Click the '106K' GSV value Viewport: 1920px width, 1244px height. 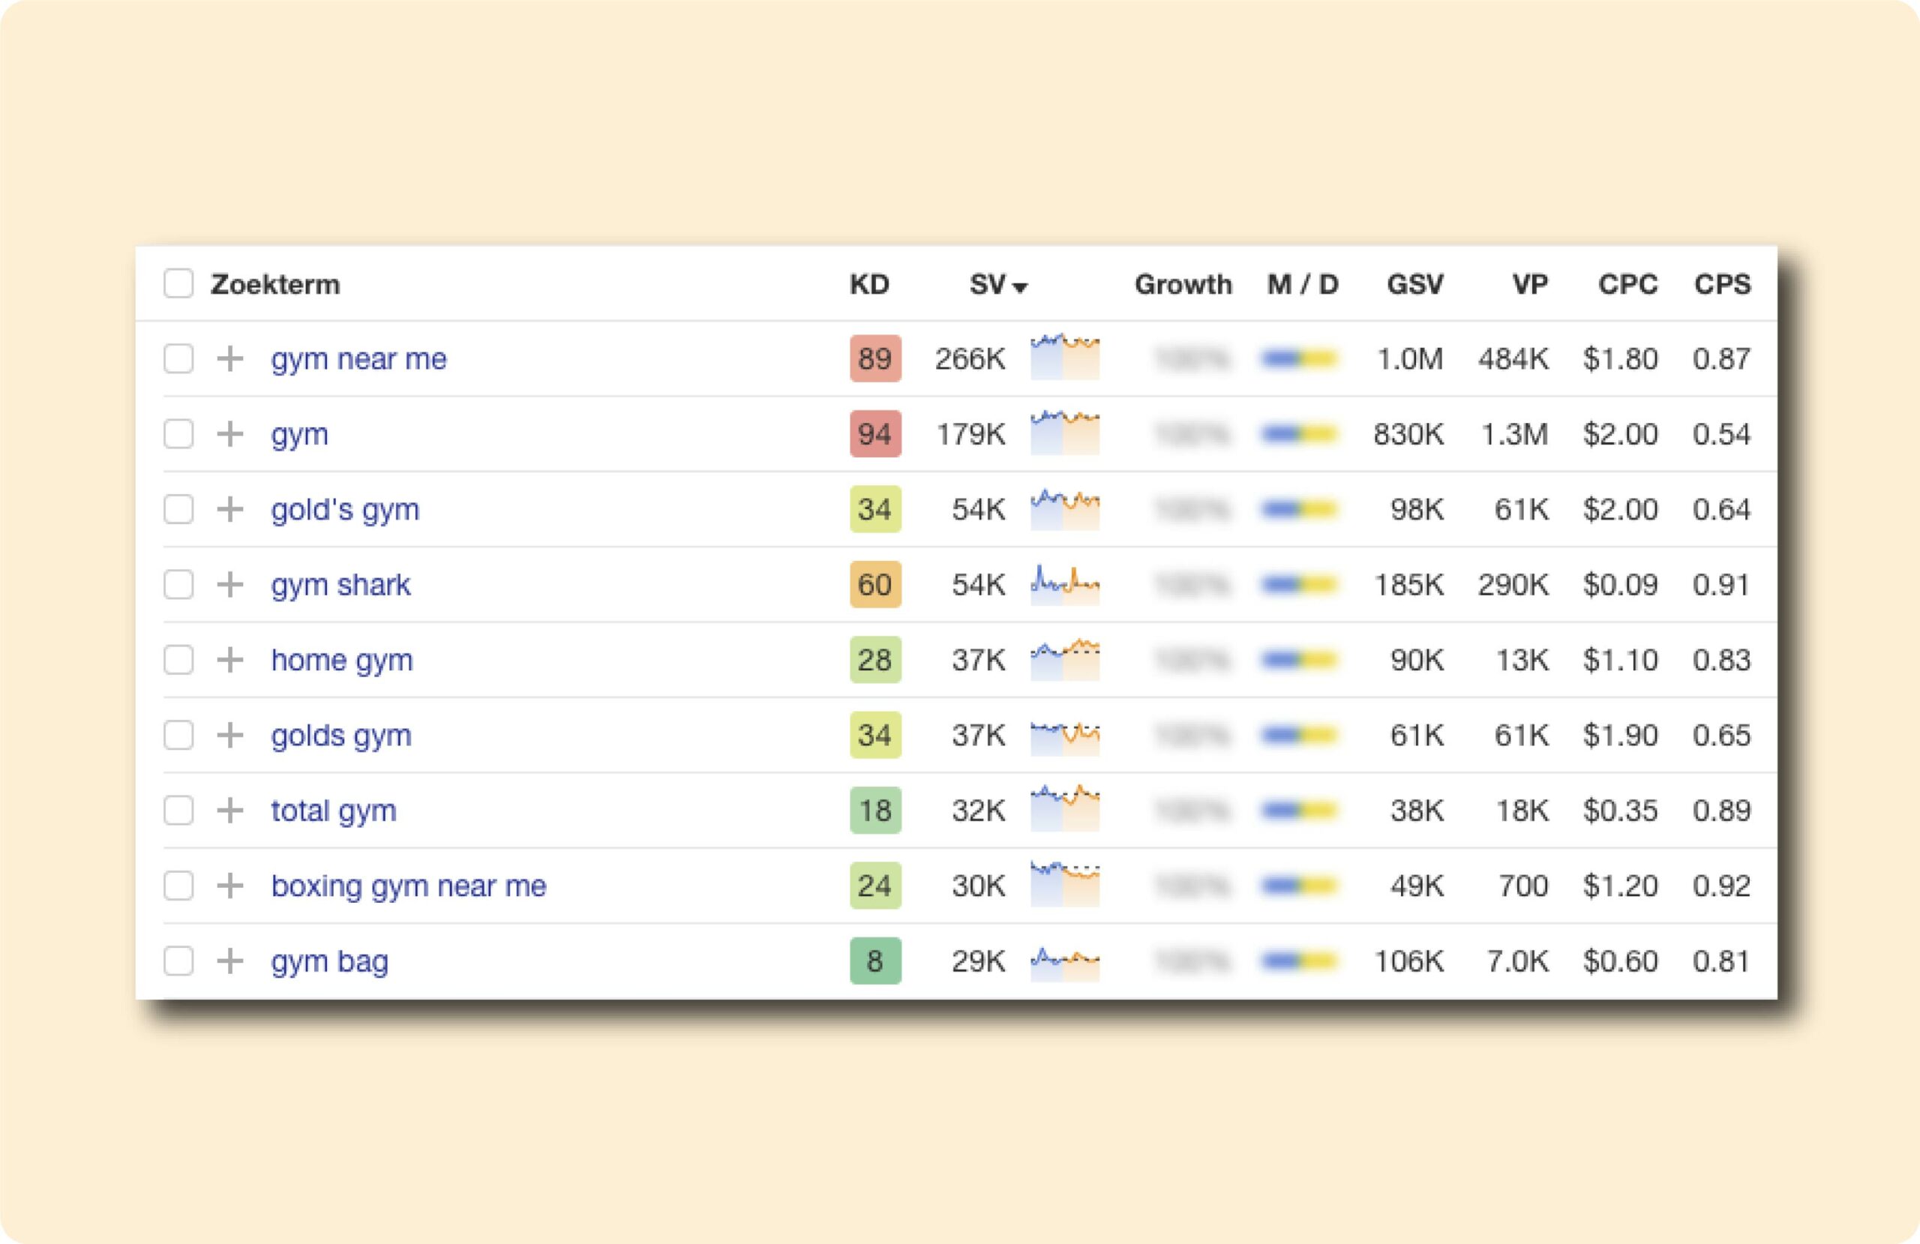coord(1408,961)
